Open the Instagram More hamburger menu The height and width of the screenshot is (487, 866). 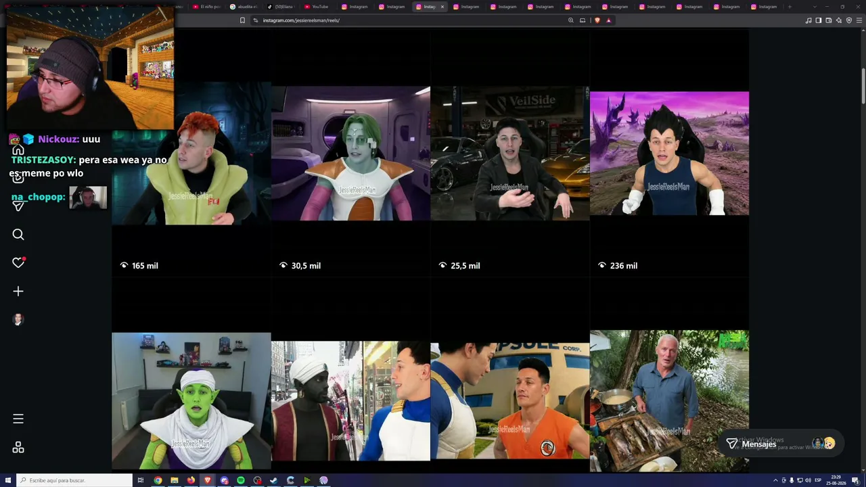pyautogui.click(x=18, y=419)
